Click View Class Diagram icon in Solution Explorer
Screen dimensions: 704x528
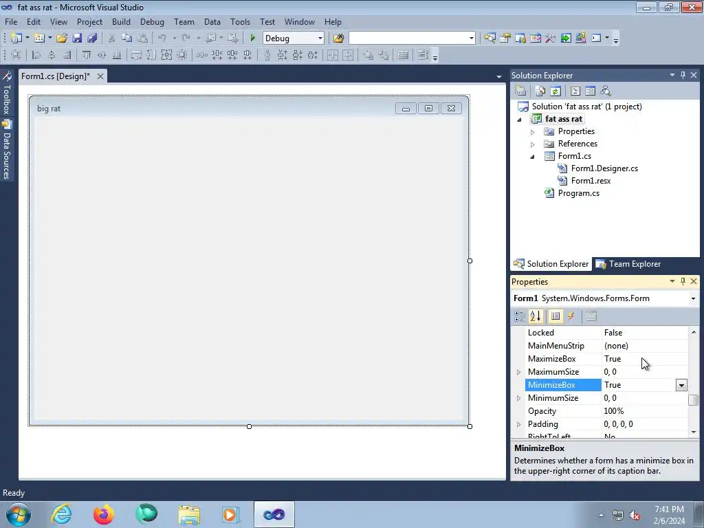(x=606, y=91)
